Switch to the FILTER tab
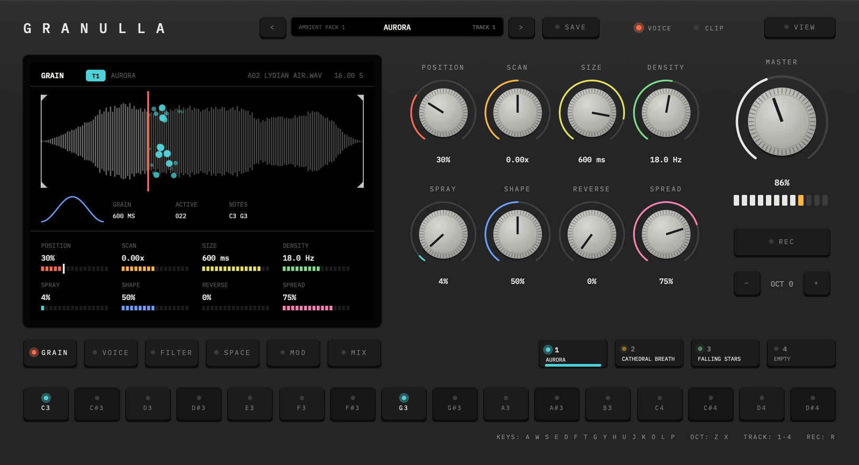This screenshot has height=465, width=859. click(172, 353)
